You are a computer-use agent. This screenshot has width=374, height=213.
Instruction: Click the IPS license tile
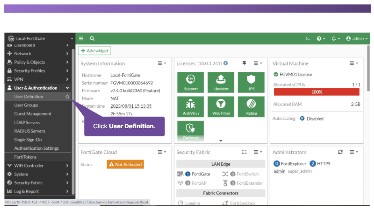(x=251, y=82)
